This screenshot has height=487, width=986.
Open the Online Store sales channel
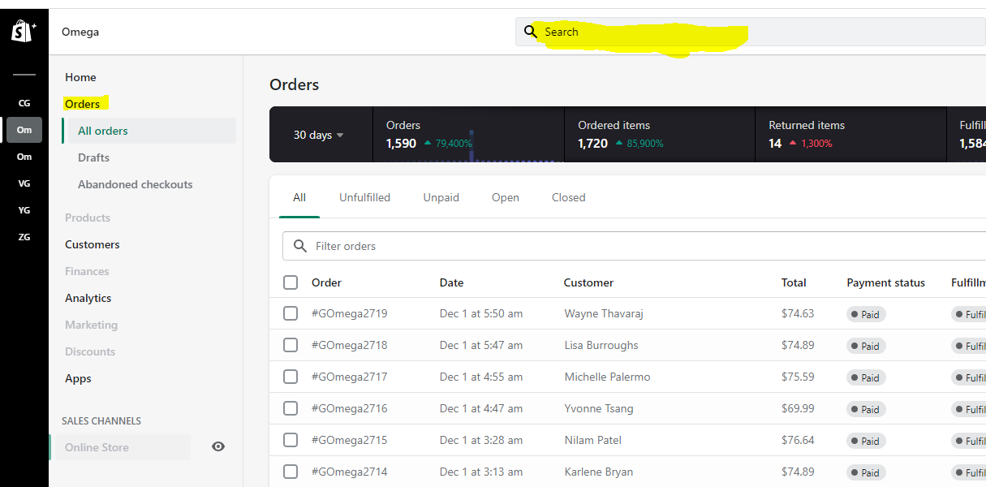[120, 447]
